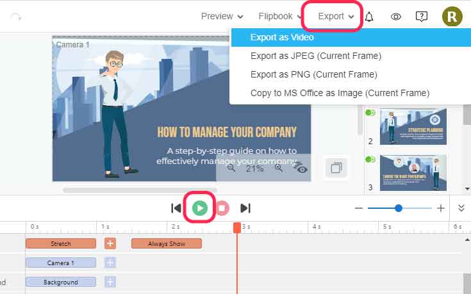Expand the Preview dropdown
Image resolution: width=471 pixels, height=294 pixels.
pyautogui.click(x=222, y=17)
